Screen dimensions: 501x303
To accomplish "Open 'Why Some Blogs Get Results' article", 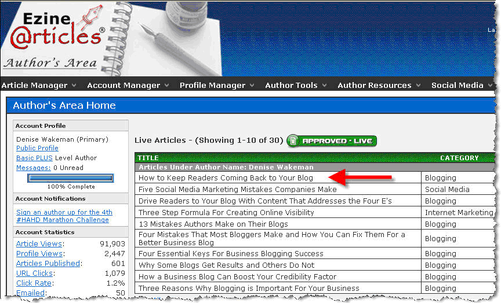I will [226, 265].
